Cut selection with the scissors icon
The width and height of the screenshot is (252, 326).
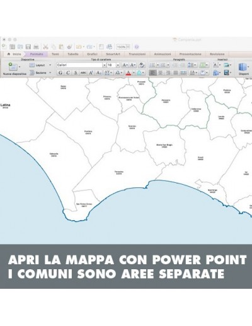(45, 47)
